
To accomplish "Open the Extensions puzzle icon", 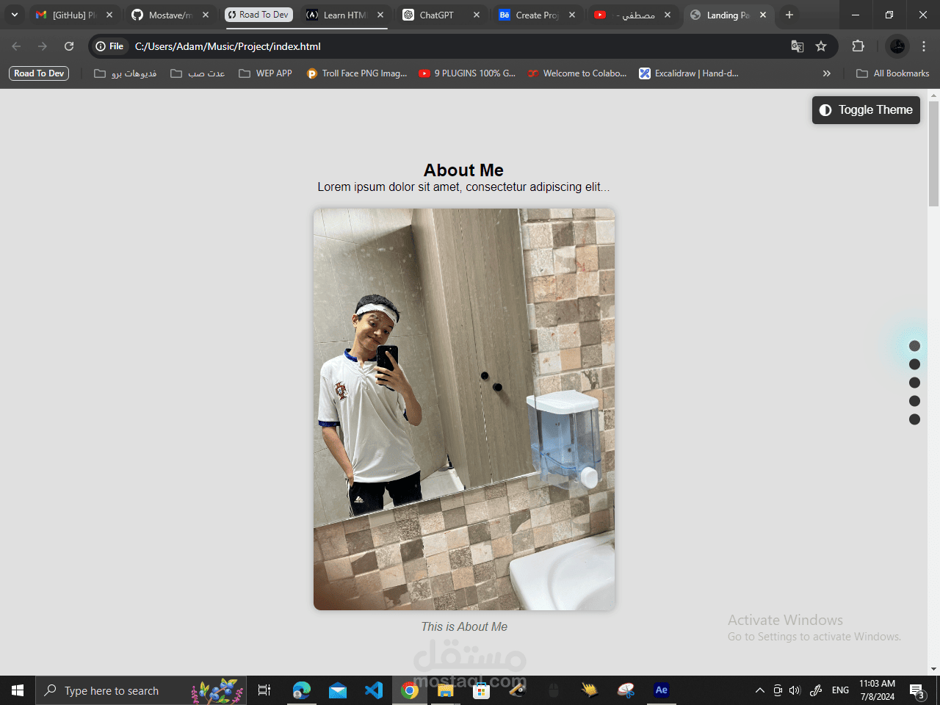I will [x=858, y=46].
